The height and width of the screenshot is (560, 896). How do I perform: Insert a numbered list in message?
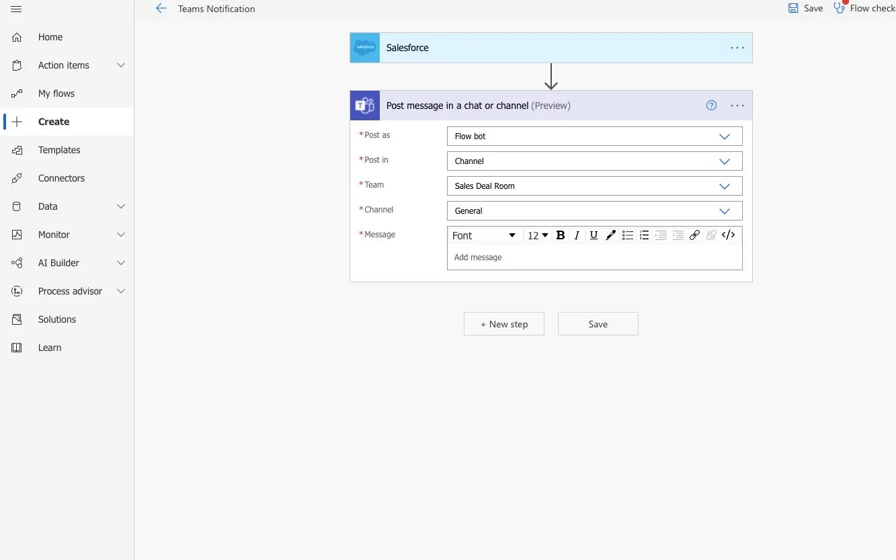coord(644,235)
